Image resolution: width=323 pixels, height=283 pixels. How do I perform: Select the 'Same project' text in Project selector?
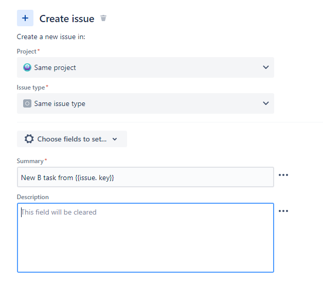click(x=55, y=67)
